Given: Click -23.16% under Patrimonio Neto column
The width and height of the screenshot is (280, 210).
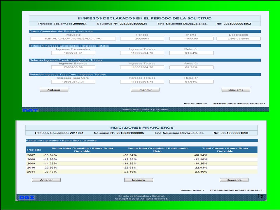Looking at the screenshot, I should 130,171.
